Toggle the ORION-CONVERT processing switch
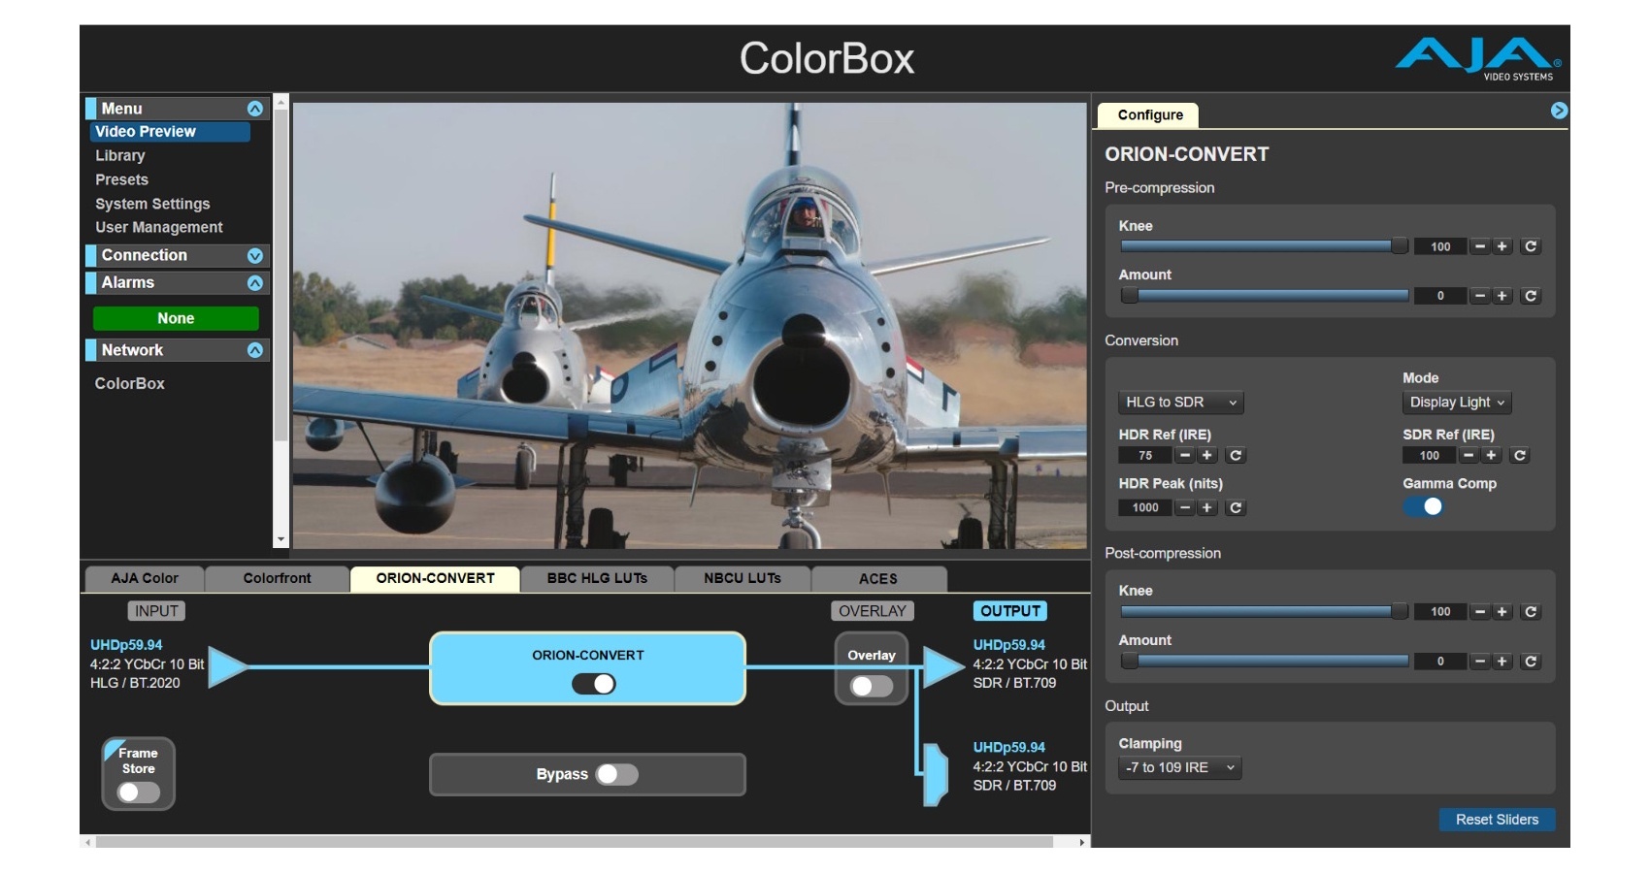The height and width of the screenshot is (873, 1650). coord(593,684)
